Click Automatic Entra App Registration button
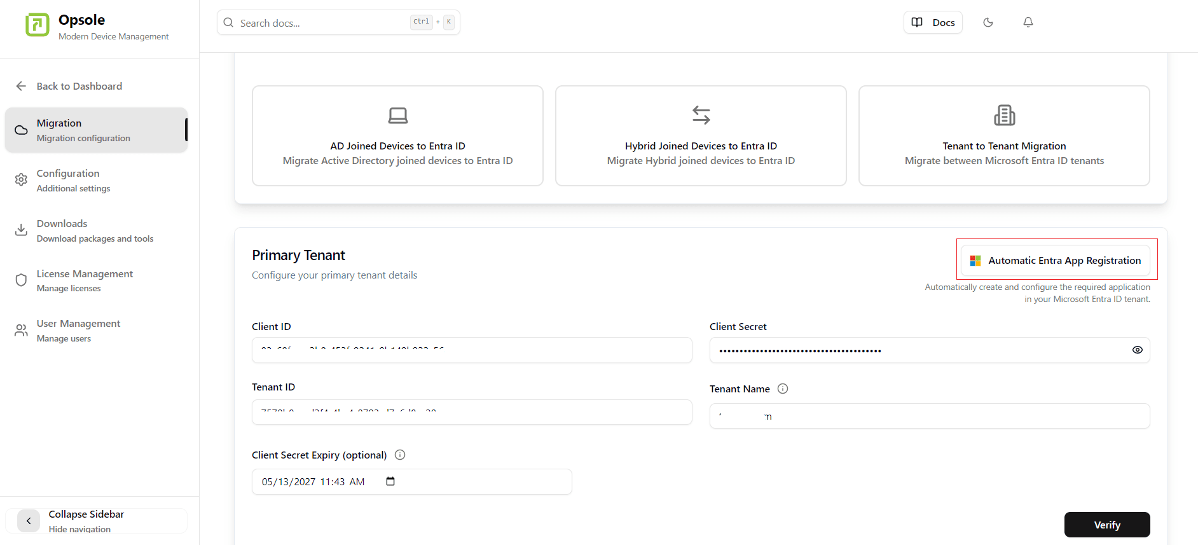1198x545 pixels. [x=1056, y=261]
